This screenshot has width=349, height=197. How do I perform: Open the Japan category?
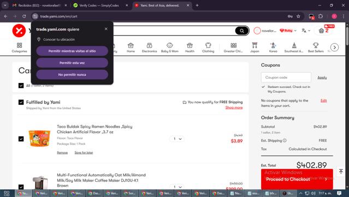tap(255, 47)
